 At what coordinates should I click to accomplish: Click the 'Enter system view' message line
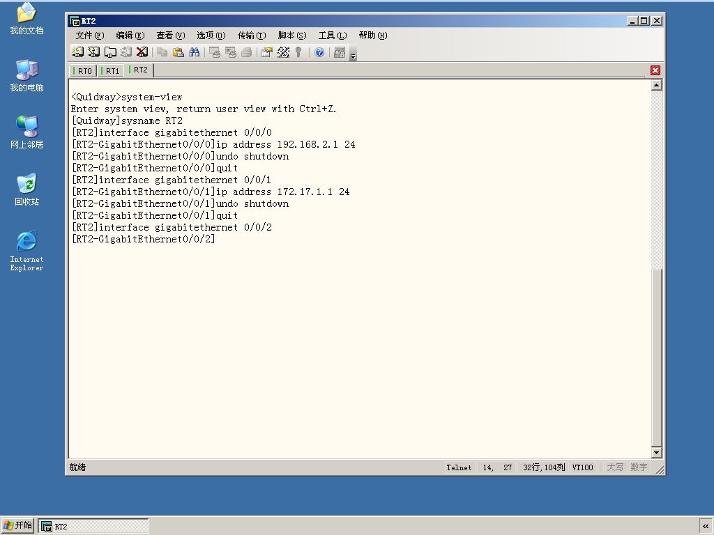tap(204, 109)
